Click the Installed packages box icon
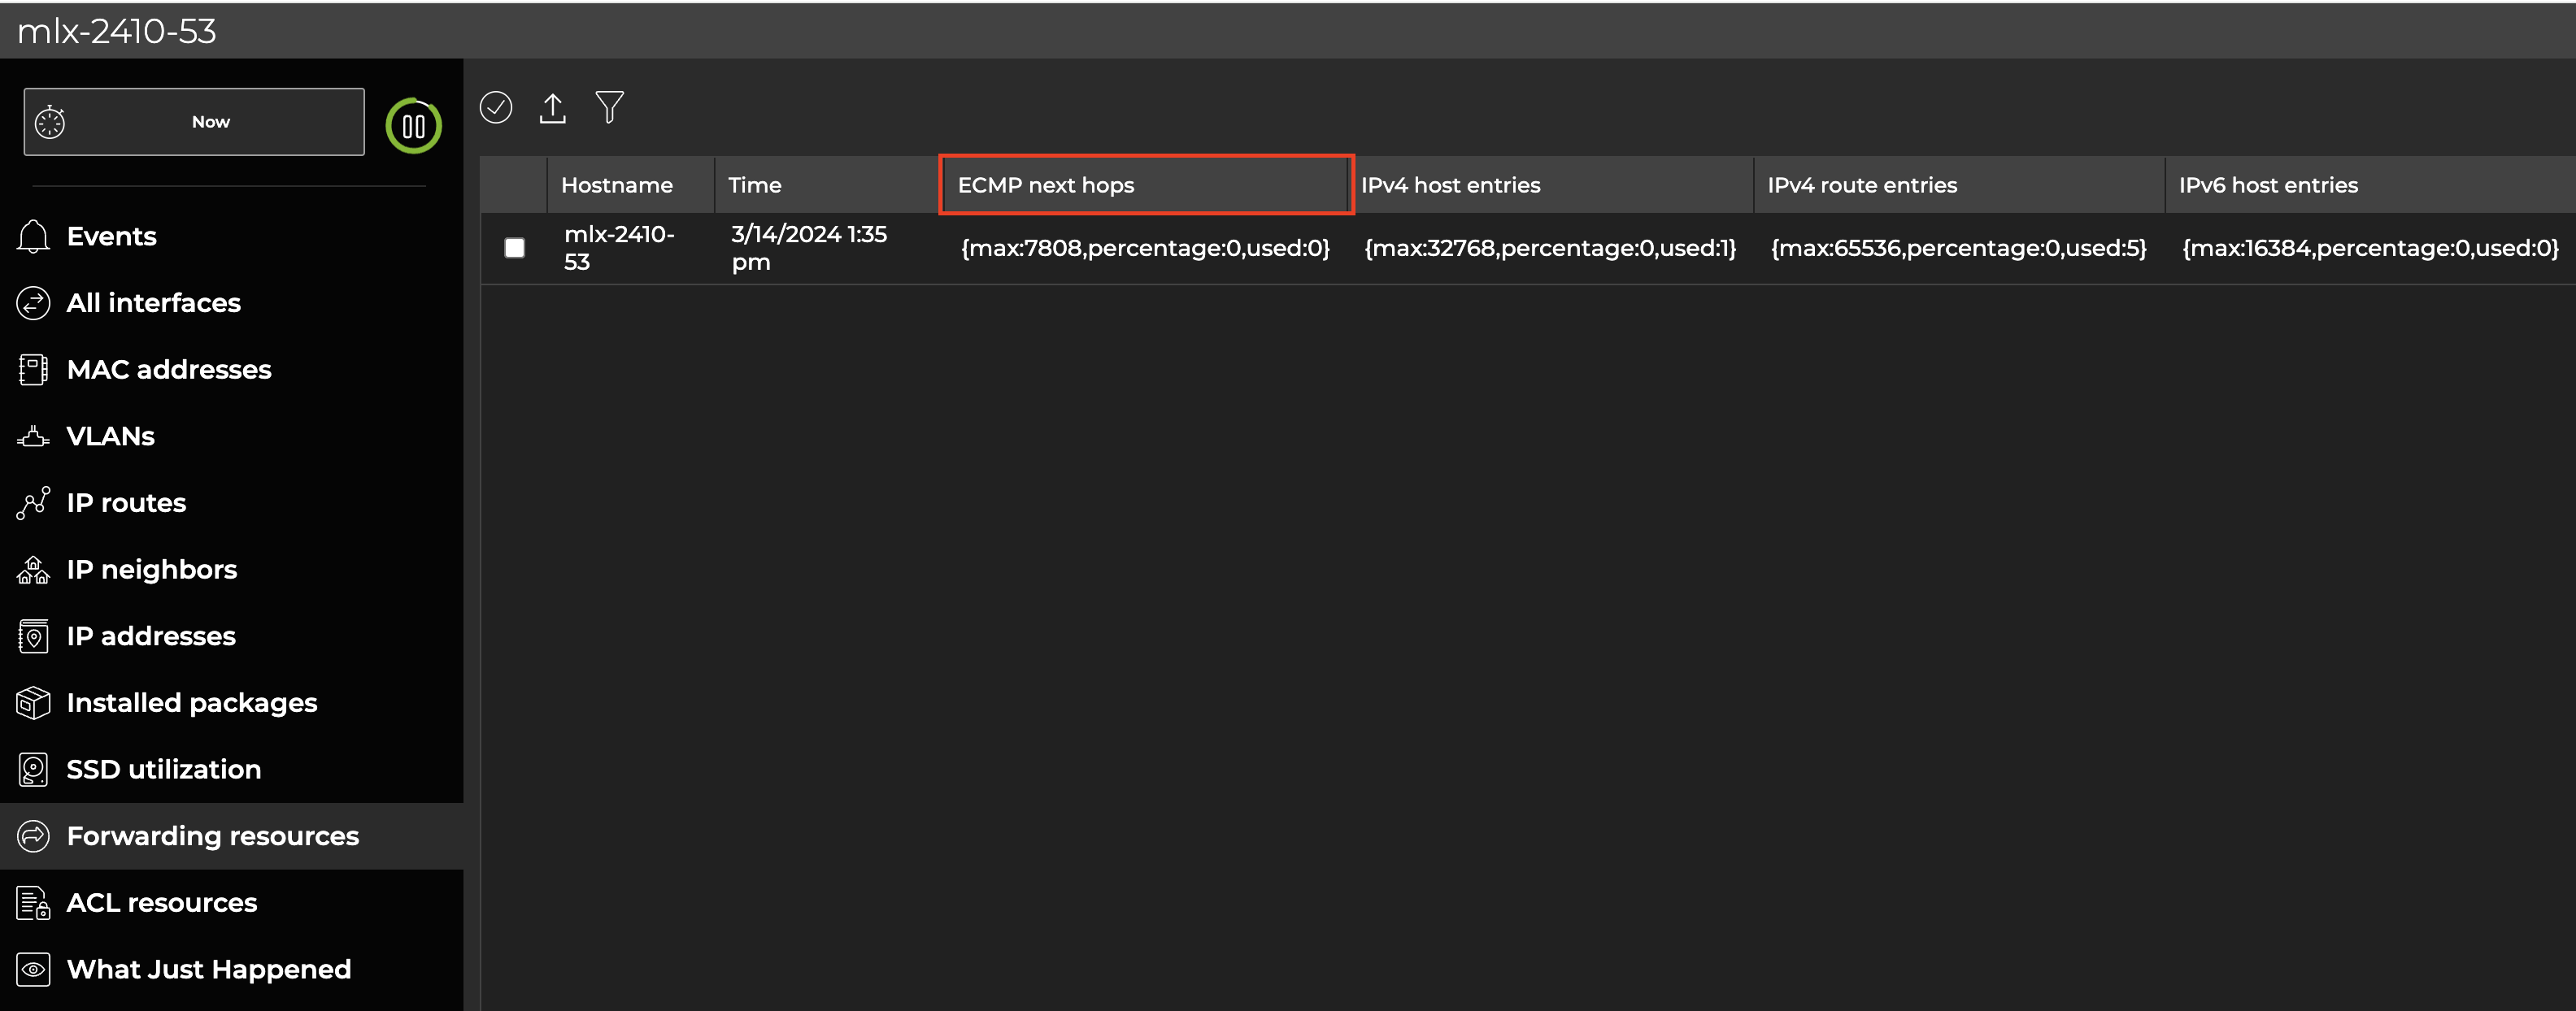The width and height of the screenshot is (2576, 1011). (x=33, y=702)
